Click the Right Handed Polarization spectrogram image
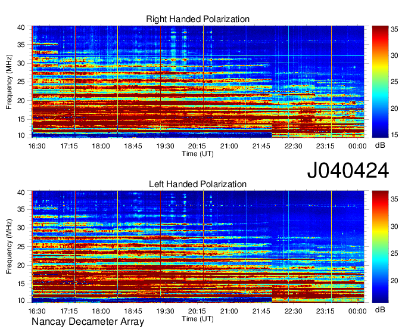Viewport: 405px width, 329px height. (x=198, y=82)
